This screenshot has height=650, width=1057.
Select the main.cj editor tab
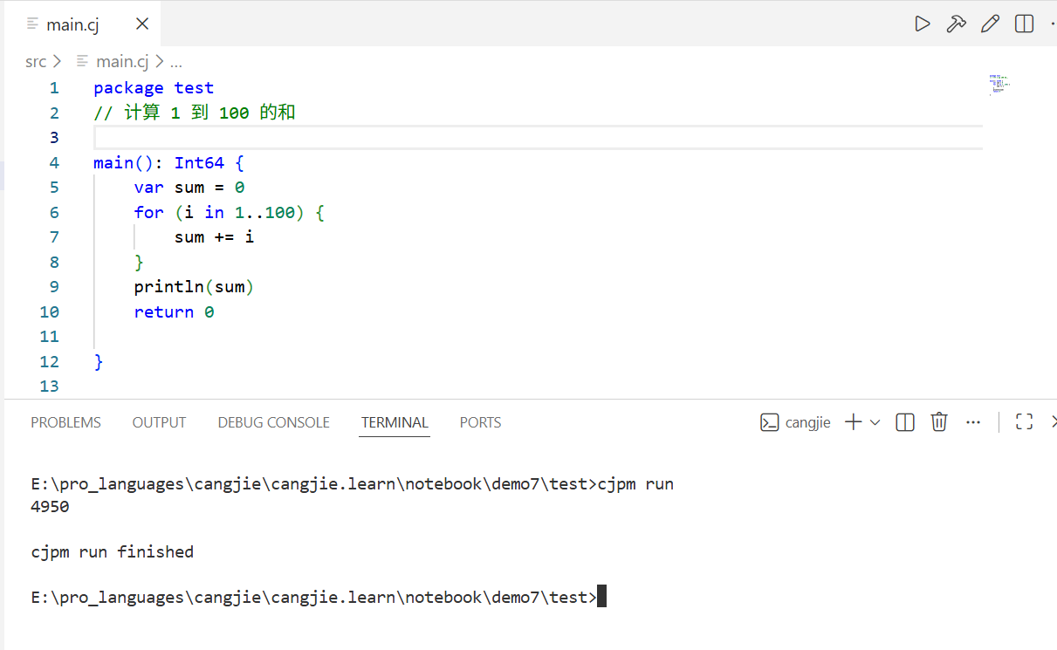coord(82,24)
